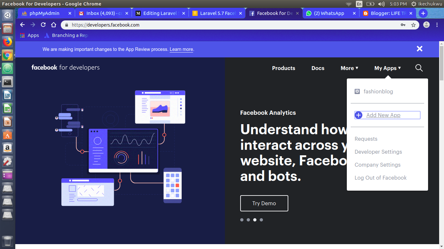Screen dimensions: 444x249
Task: Bookmark this page with the star icon
Action: point(413,25)
